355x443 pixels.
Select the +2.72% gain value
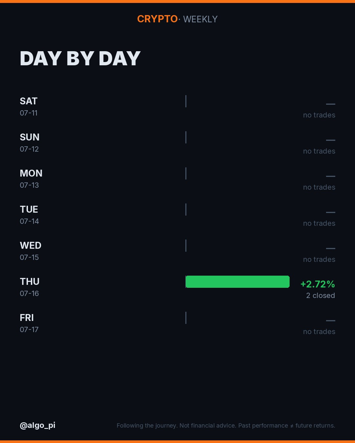coord(318,284)
